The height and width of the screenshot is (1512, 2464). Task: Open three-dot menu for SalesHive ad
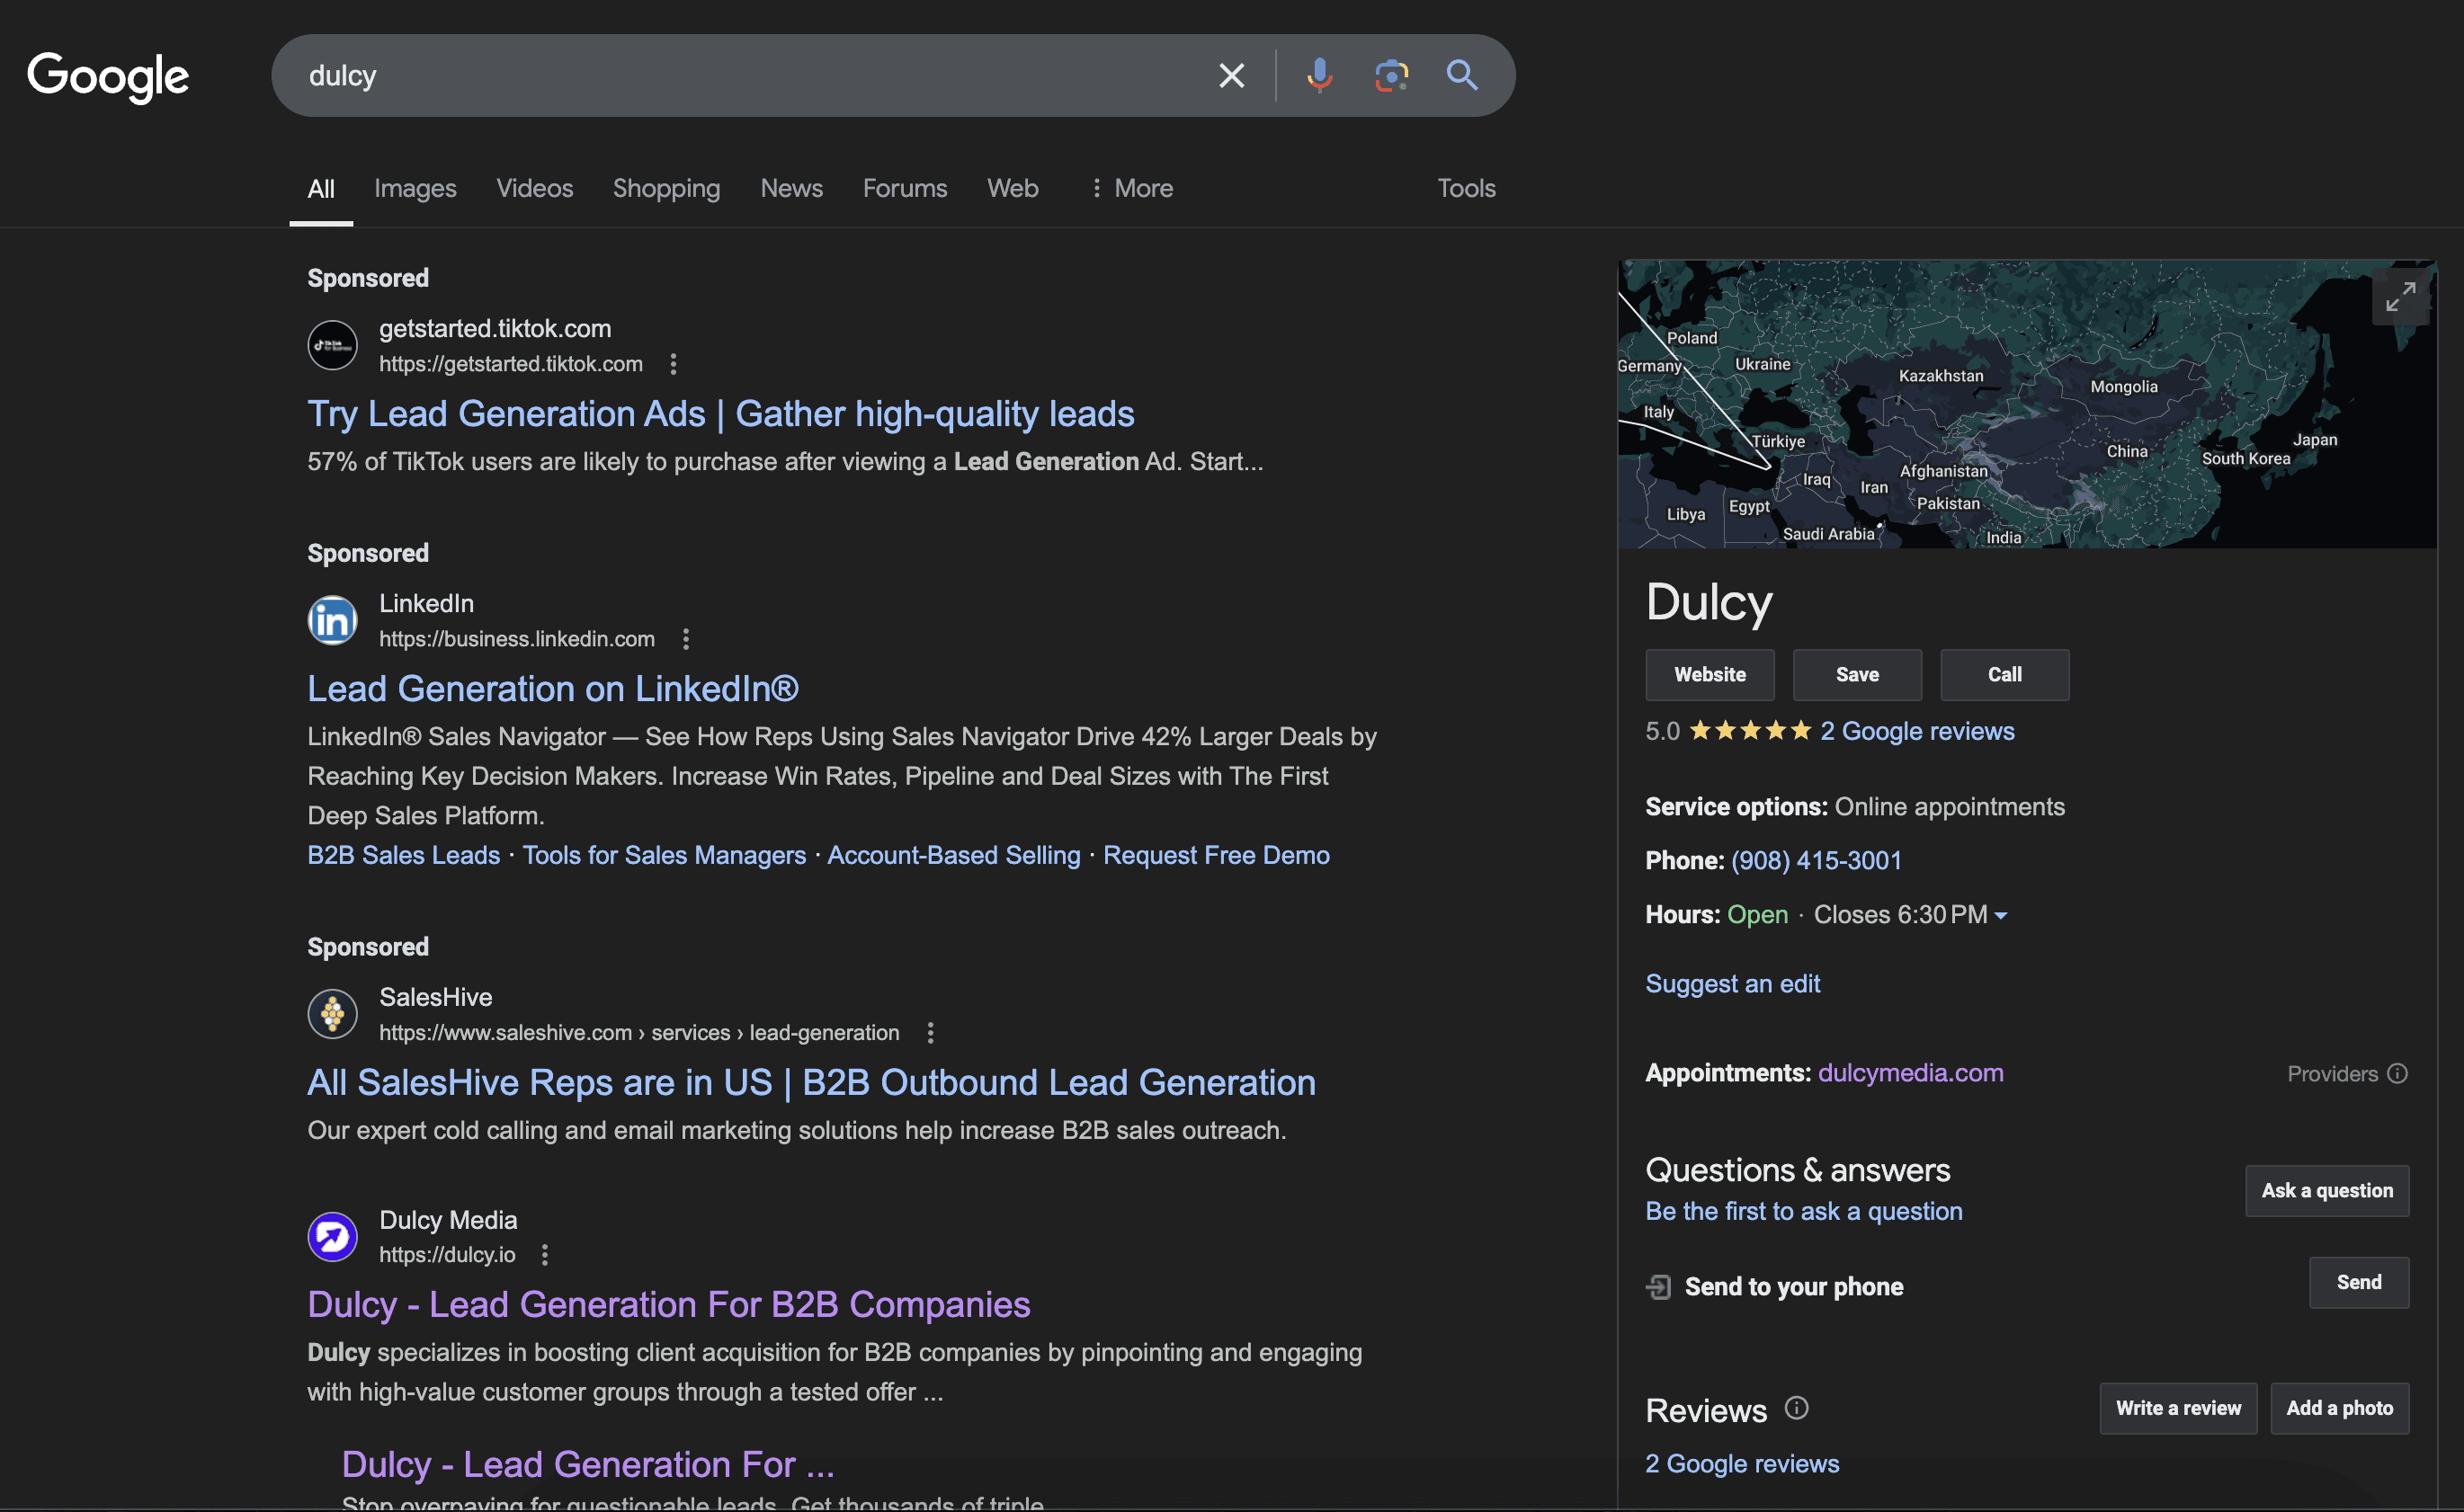931,1033
